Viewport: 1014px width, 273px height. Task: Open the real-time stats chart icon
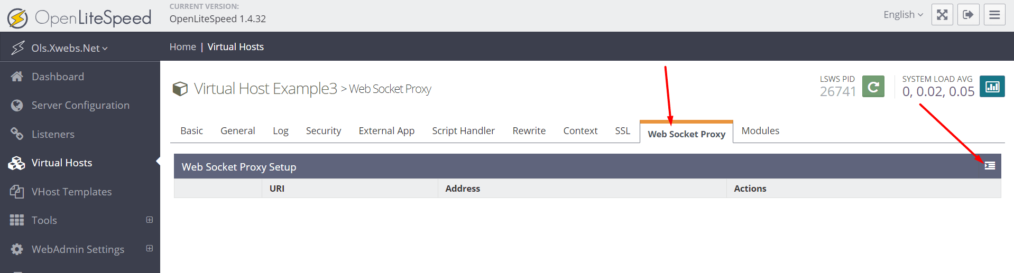[x=992, y=87]
